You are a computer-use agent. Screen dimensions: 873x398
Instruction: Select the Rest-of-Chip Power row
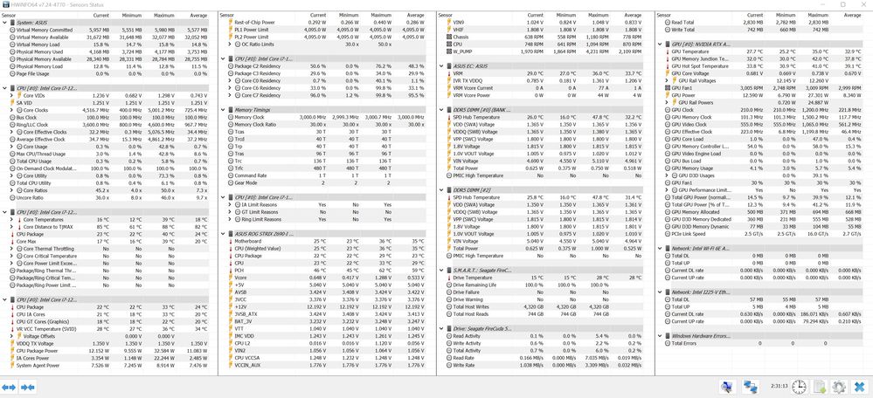pyautogui.click(x=323, y=22)
